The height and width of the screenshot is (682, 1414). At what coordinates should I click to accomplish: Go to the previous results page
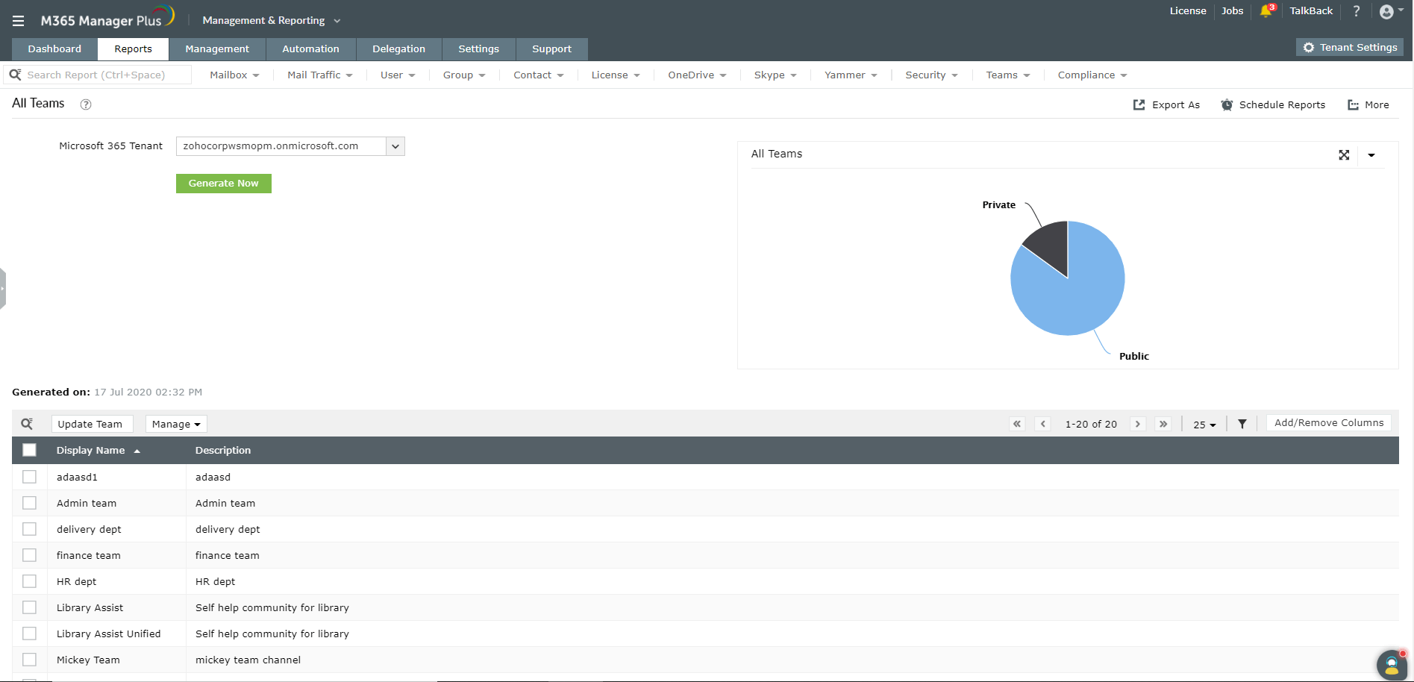click(x=1043, y=424)
